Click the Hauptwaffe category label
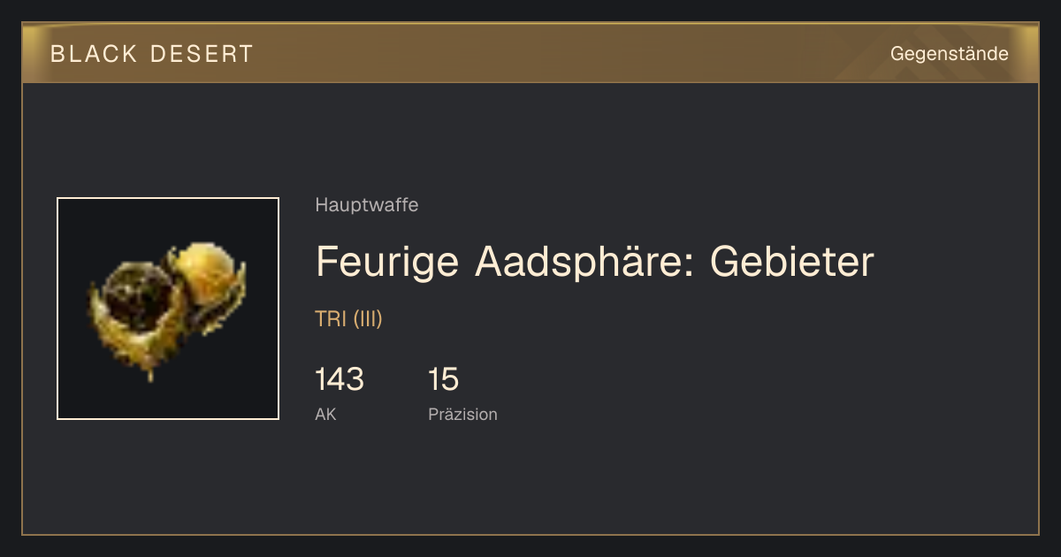 click(x=367, y=205)
